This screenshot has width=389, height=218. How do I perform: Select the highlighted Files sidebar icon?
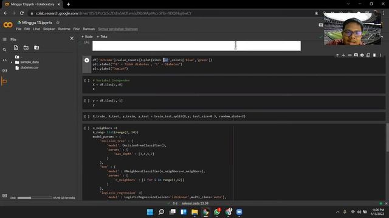(x=4, y=81)
